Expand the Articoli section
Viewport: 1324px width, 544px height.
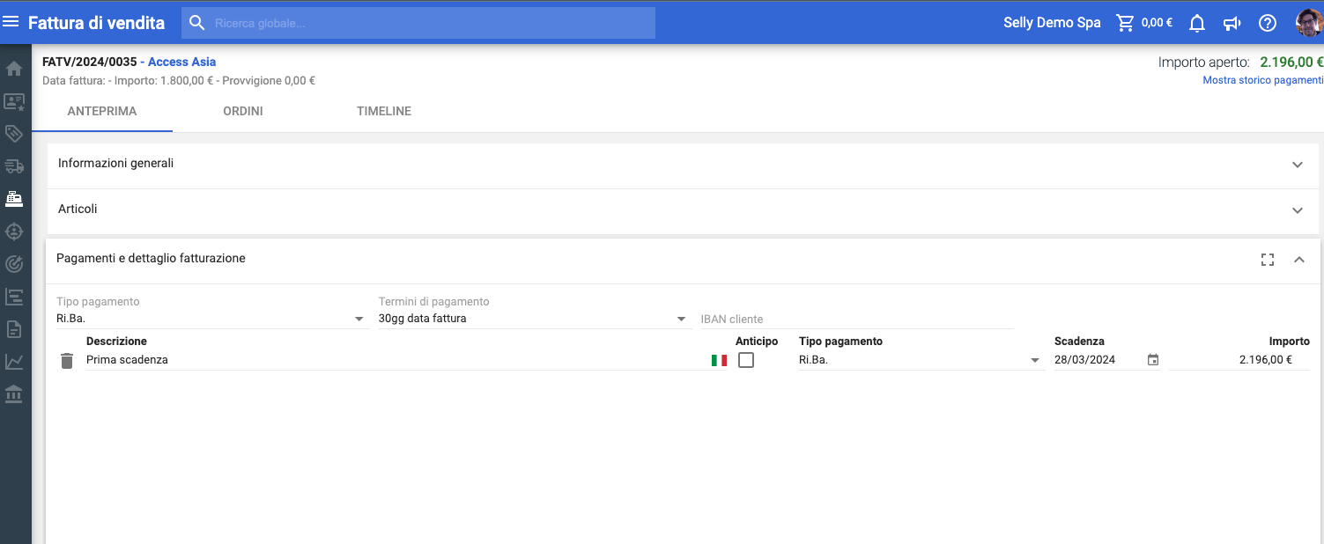pos(1297,210)
